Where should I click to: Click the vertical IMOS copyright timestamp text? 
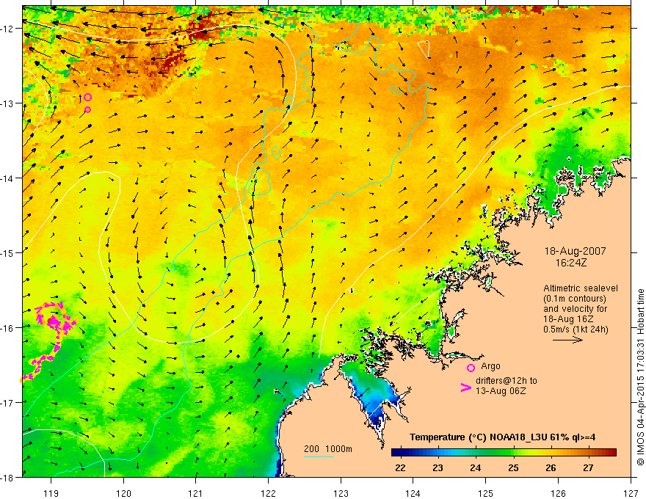[640, 377]
